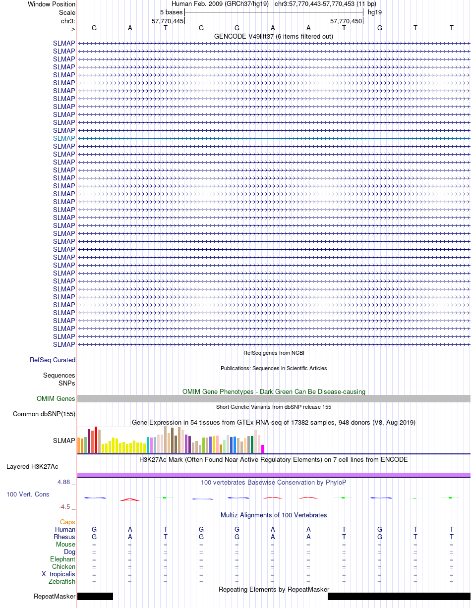Click the Layered H3K27Ac label
This screenshot has width=471, height=608.
point(32,466)
